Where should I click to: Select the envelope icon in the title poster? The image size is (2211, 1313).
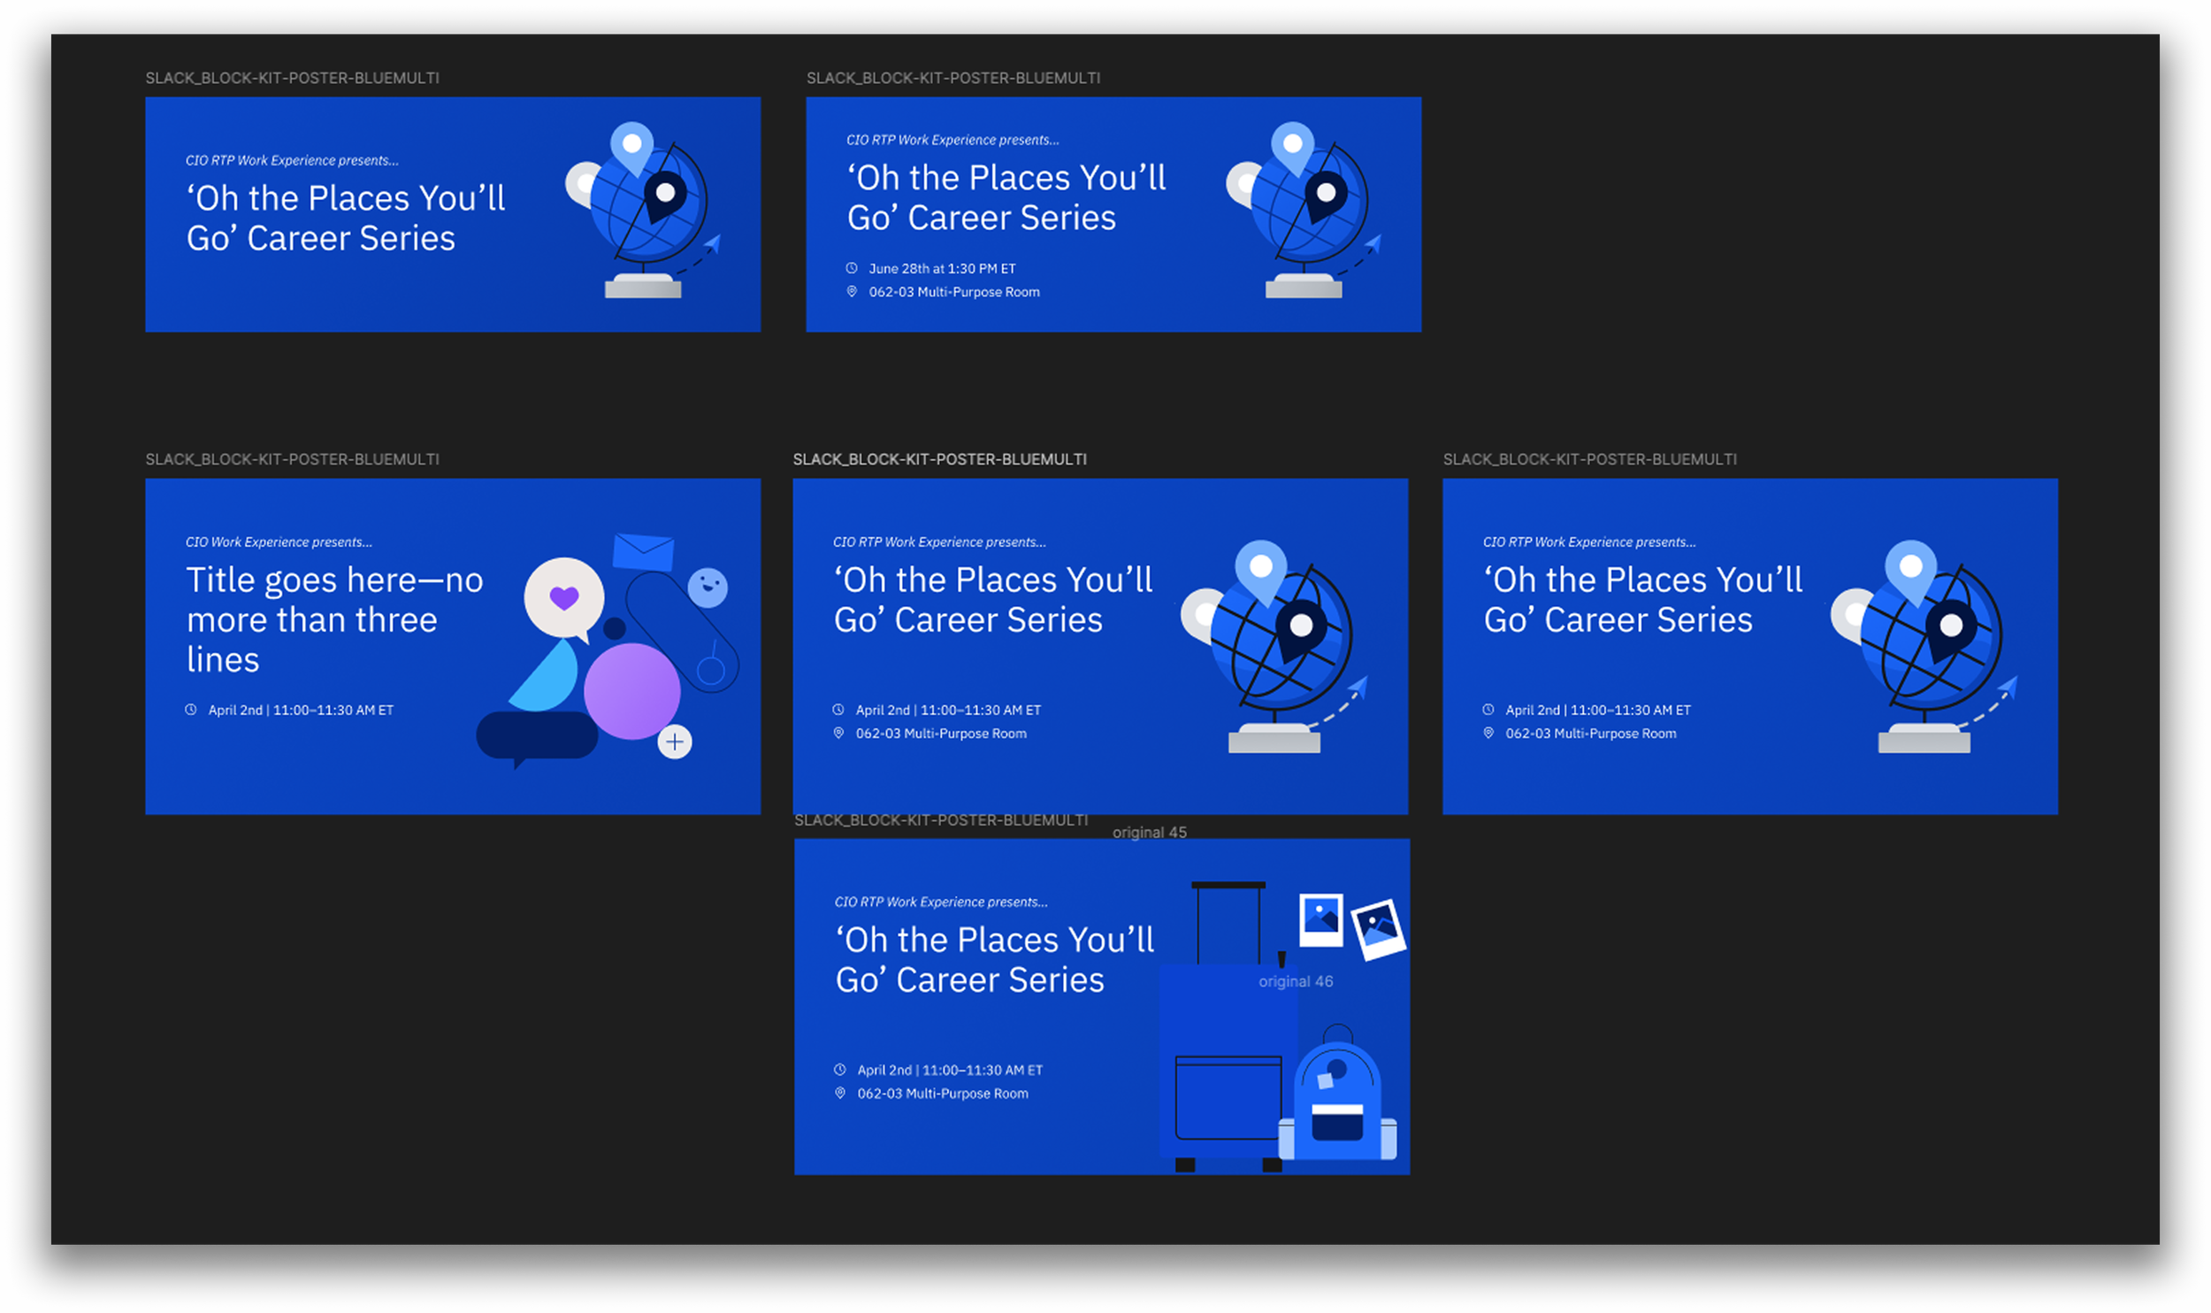click(x=643, y=551)
